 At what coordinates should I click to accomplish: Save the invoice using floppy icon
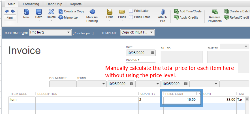tap(39, 12)
